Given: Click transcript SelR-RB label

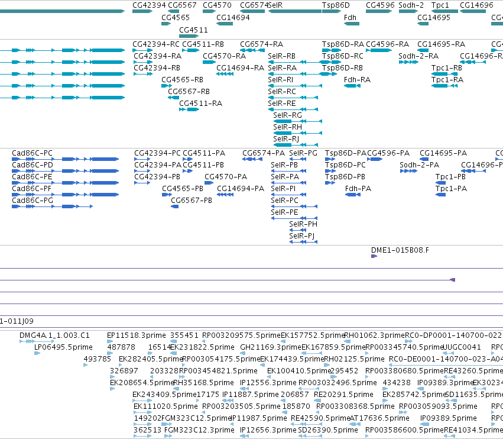Looking at the screenshot, I should point(282,56).
